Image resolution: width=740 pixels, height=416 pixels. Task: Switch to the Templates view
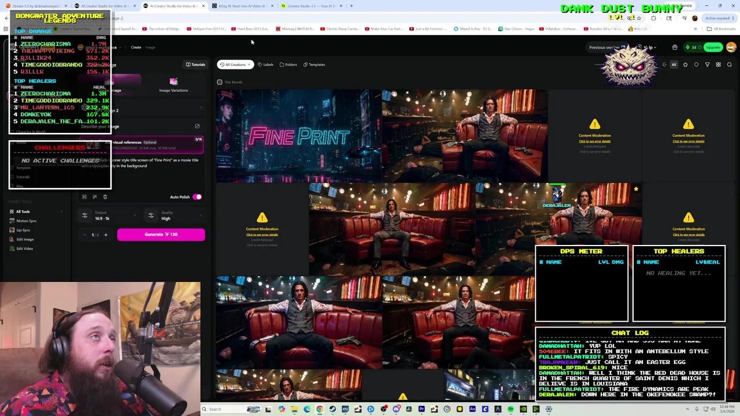pyautogui.click(x=314, y=65)
